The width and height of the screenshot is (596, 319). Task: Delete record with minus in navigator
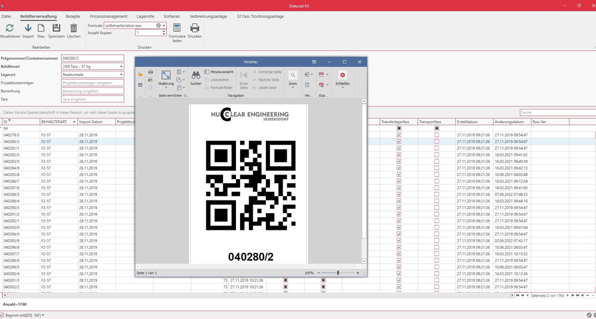(588, 295)
